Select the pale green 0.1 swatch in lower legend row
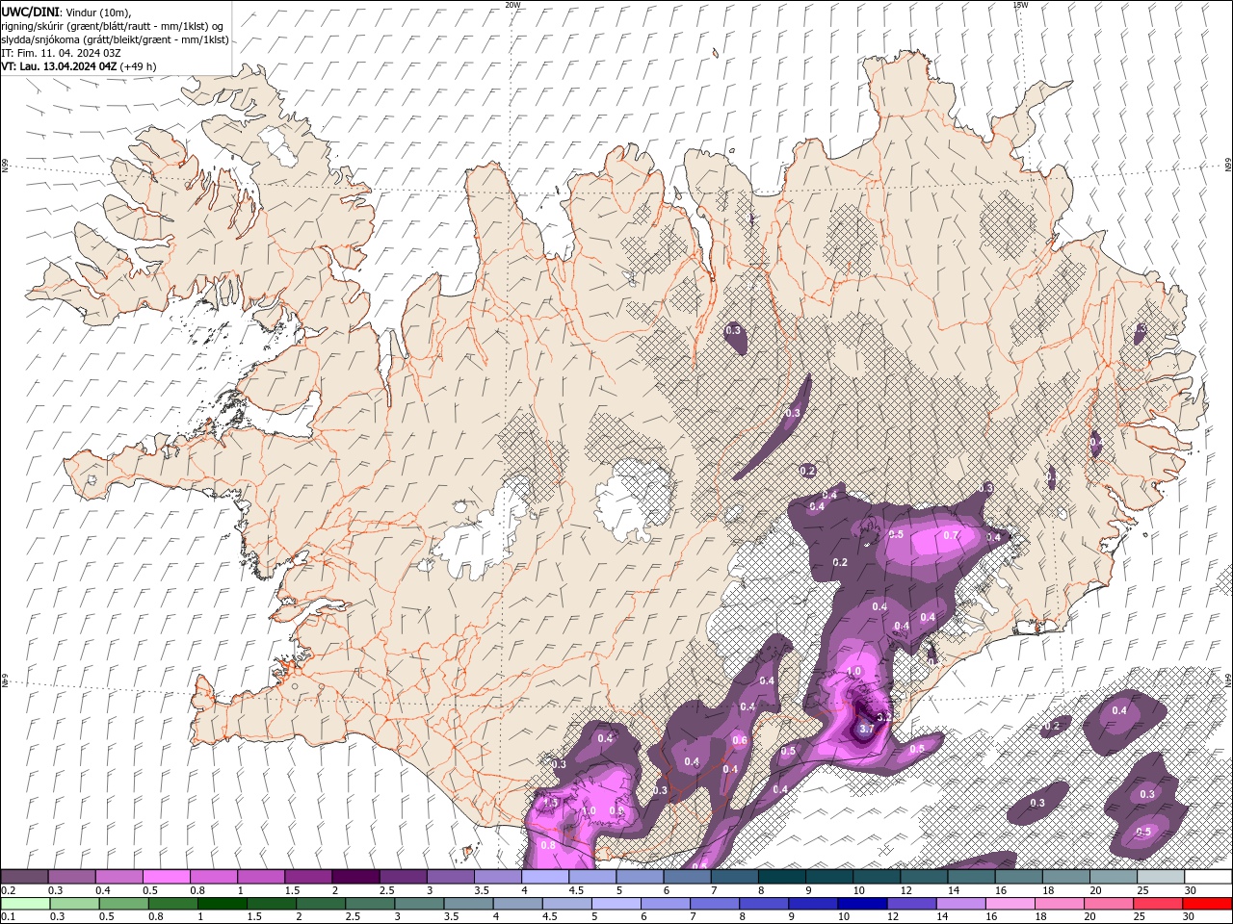Image resolution: width=1233 pixels, height=924 pixels. (25, 904)
